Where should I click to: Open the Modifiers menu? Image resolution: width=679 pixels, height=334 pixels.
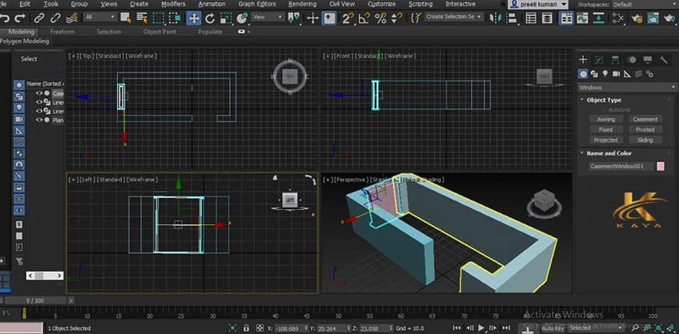pyautogui.click(x=174, y=4)
